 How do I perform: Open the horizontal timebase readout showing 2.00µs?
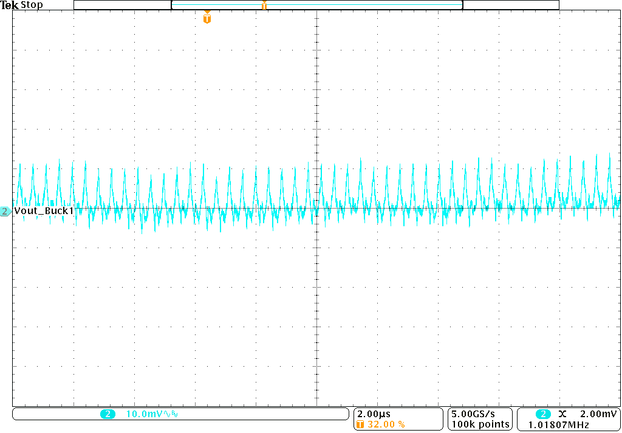(x=373, y=412)
